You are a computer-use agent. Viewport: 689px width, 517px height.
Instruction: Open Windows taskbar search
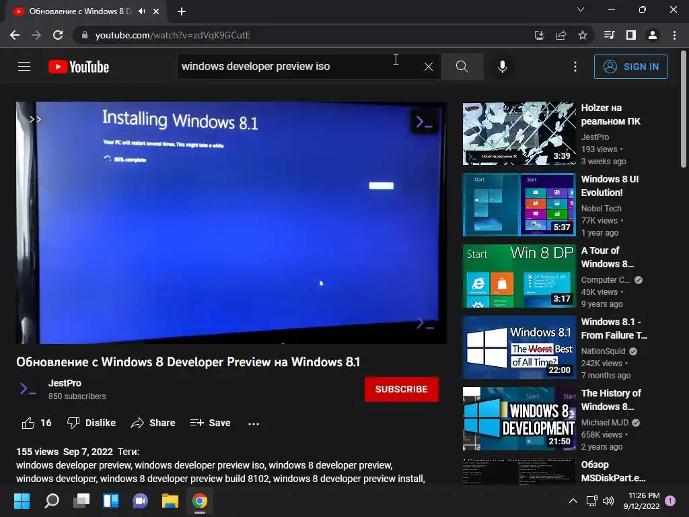[51, 501]
